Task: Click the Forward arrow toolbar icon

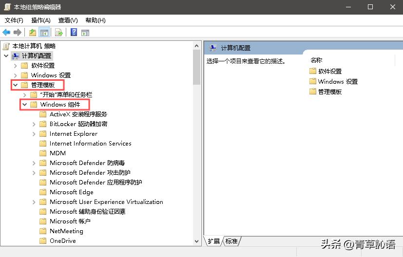Action: click(x=17, y=32)
